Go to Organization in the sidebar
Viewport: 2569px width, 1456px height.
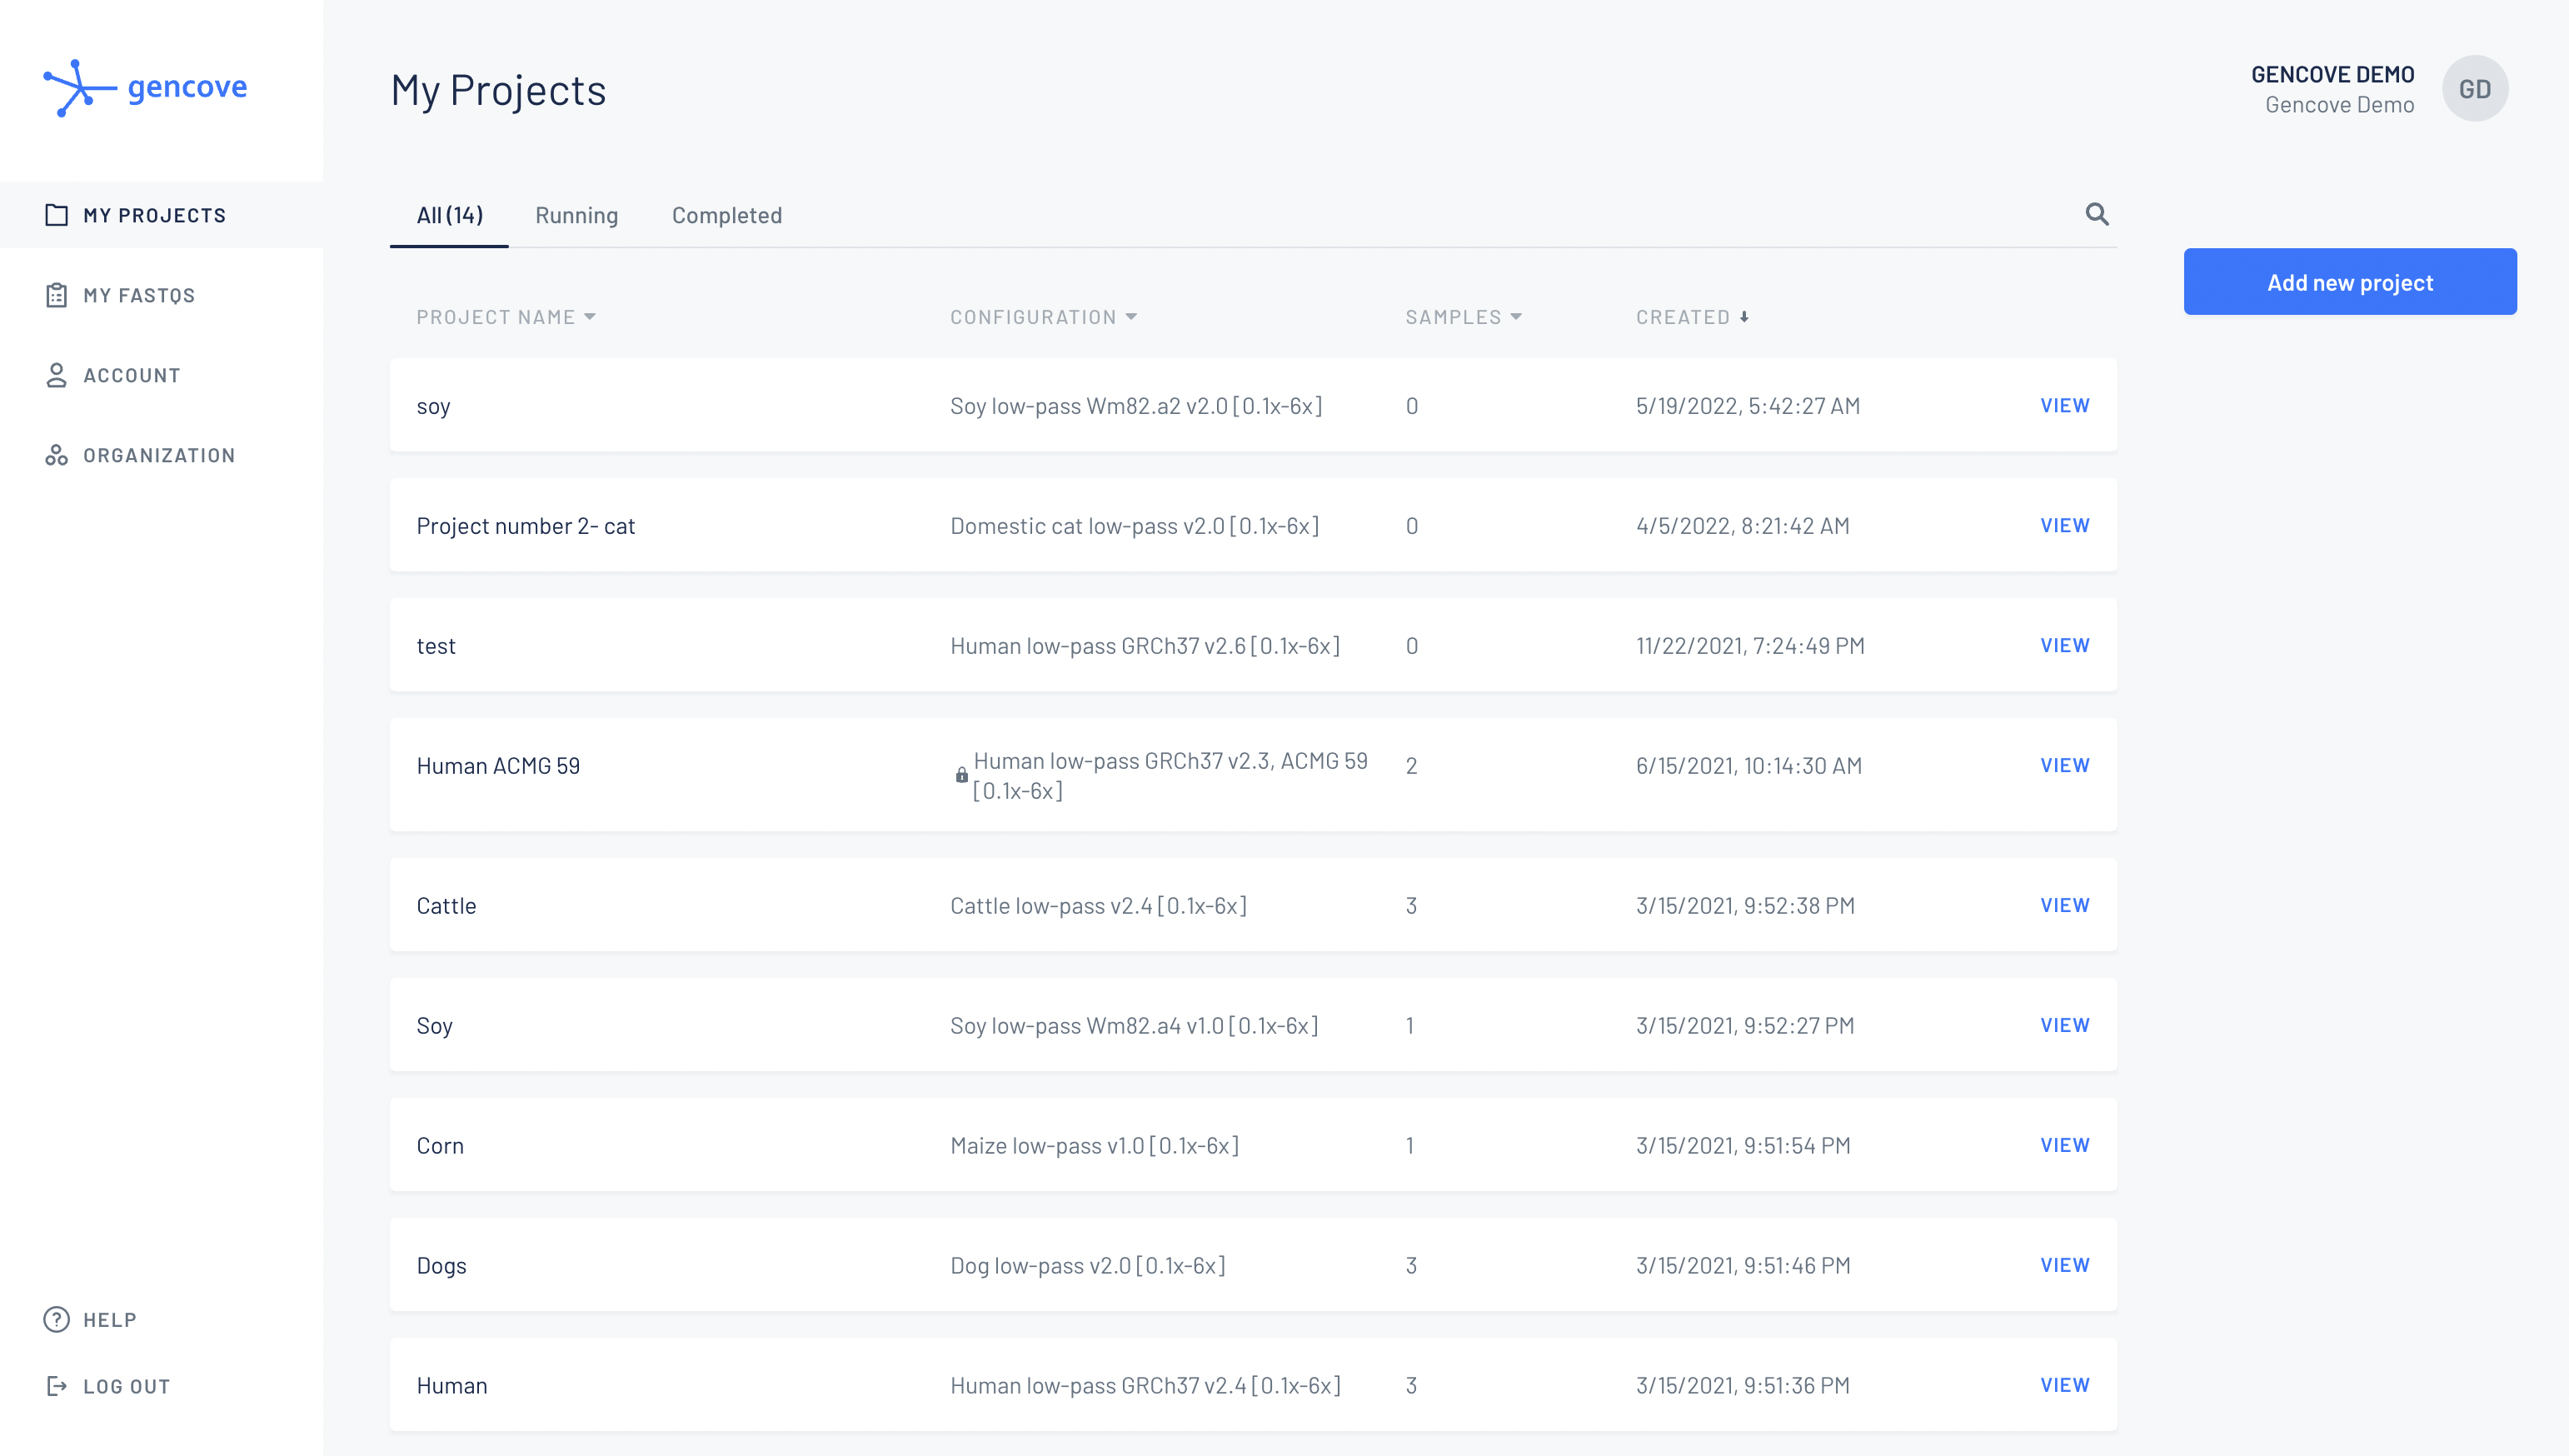(161, 455)
